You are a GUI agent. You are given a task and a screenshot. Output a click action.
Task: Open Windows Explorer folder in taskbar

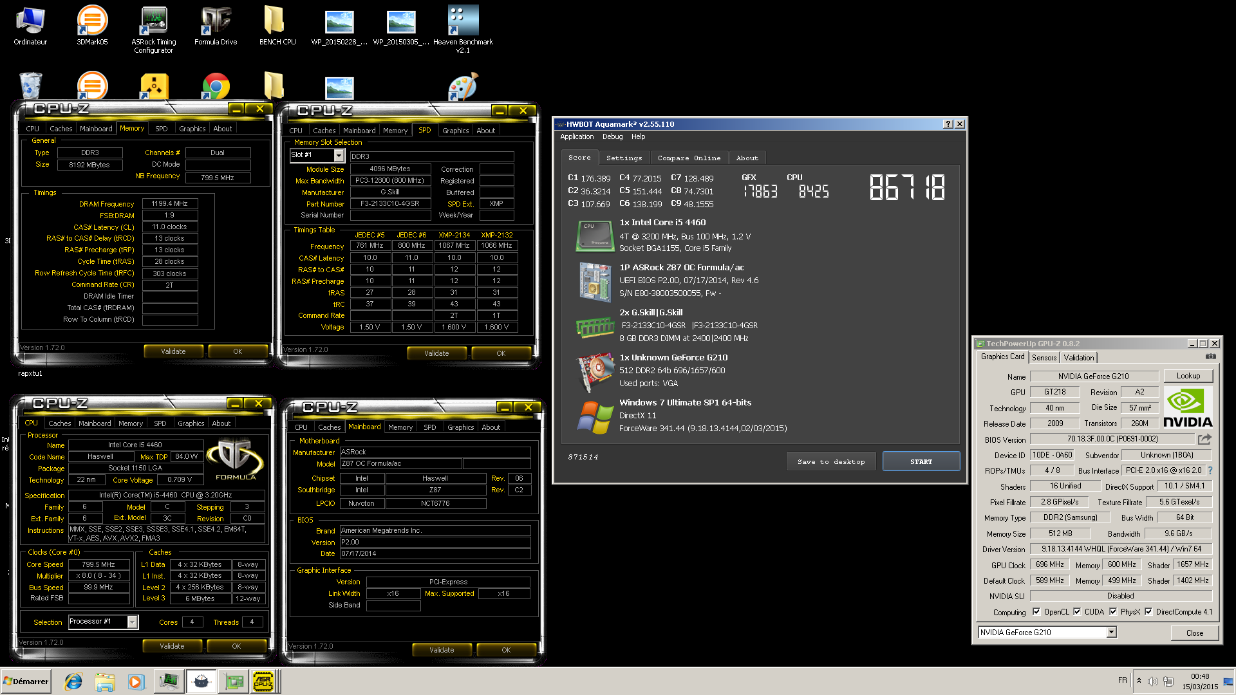click(104, 681)
